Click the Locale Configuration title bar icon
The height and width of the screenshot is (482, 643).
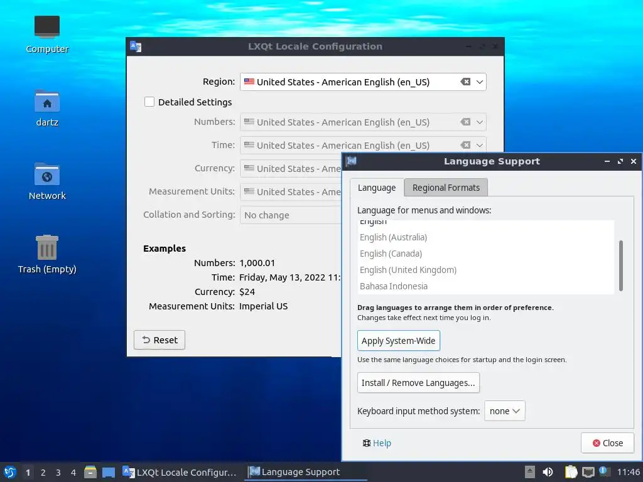pos(136,46)
